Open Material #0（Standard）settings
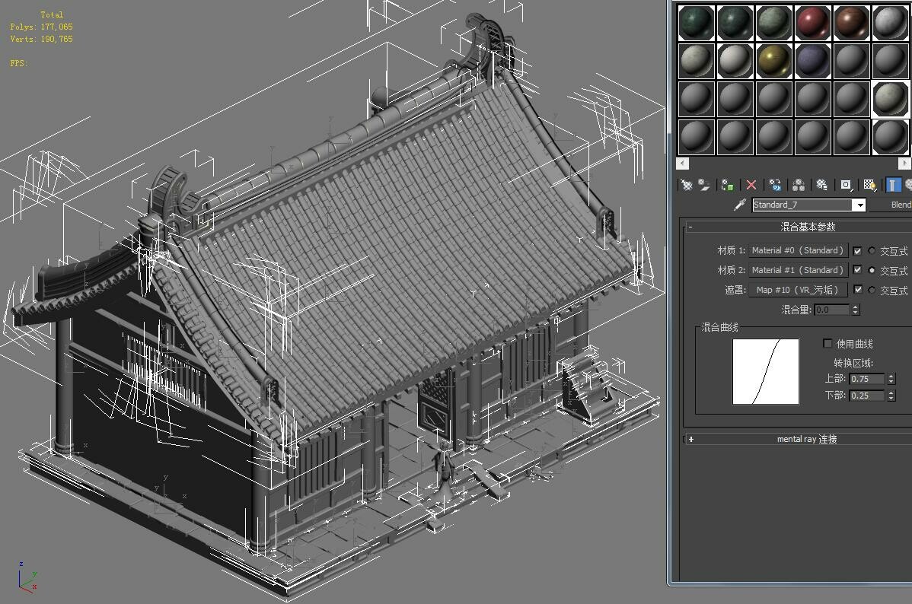 pyautogui.click(x=798, y=250)
